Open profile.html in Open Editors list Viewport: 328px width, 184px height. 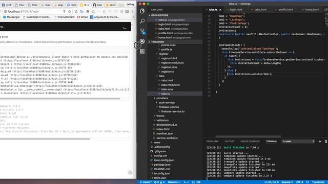pyautogui.click(x=175, y=33)
